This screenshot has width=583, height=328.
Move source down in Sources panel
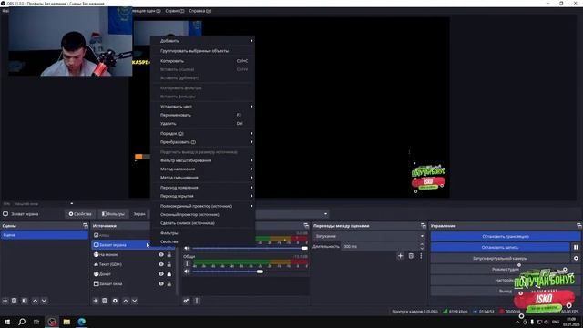pos(134,301)
